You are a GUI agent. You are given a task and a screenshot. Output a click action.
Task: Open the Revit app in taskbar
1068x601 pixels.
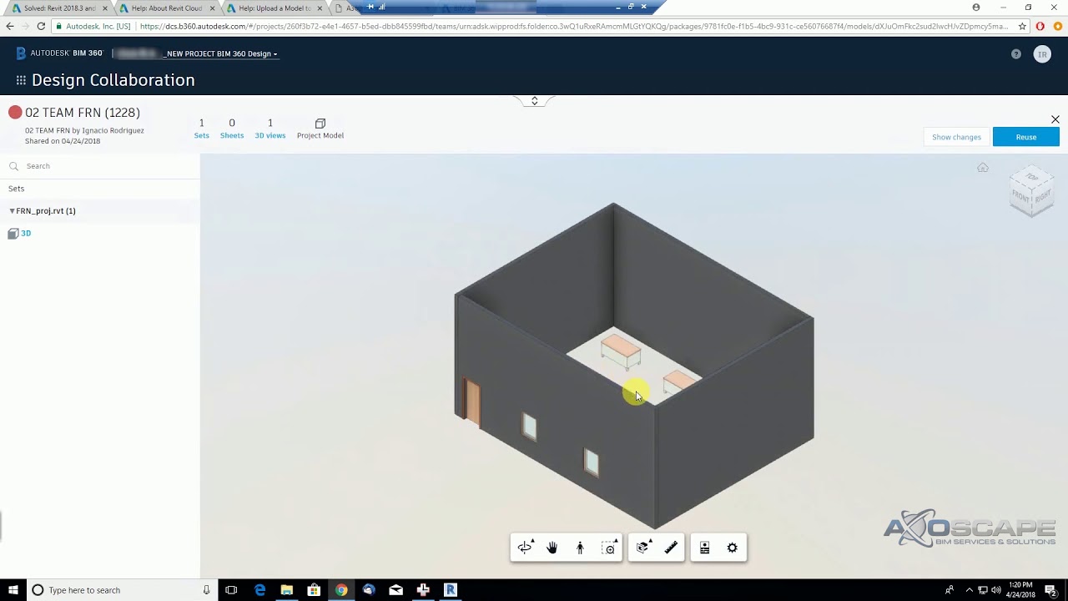point(451,590)
